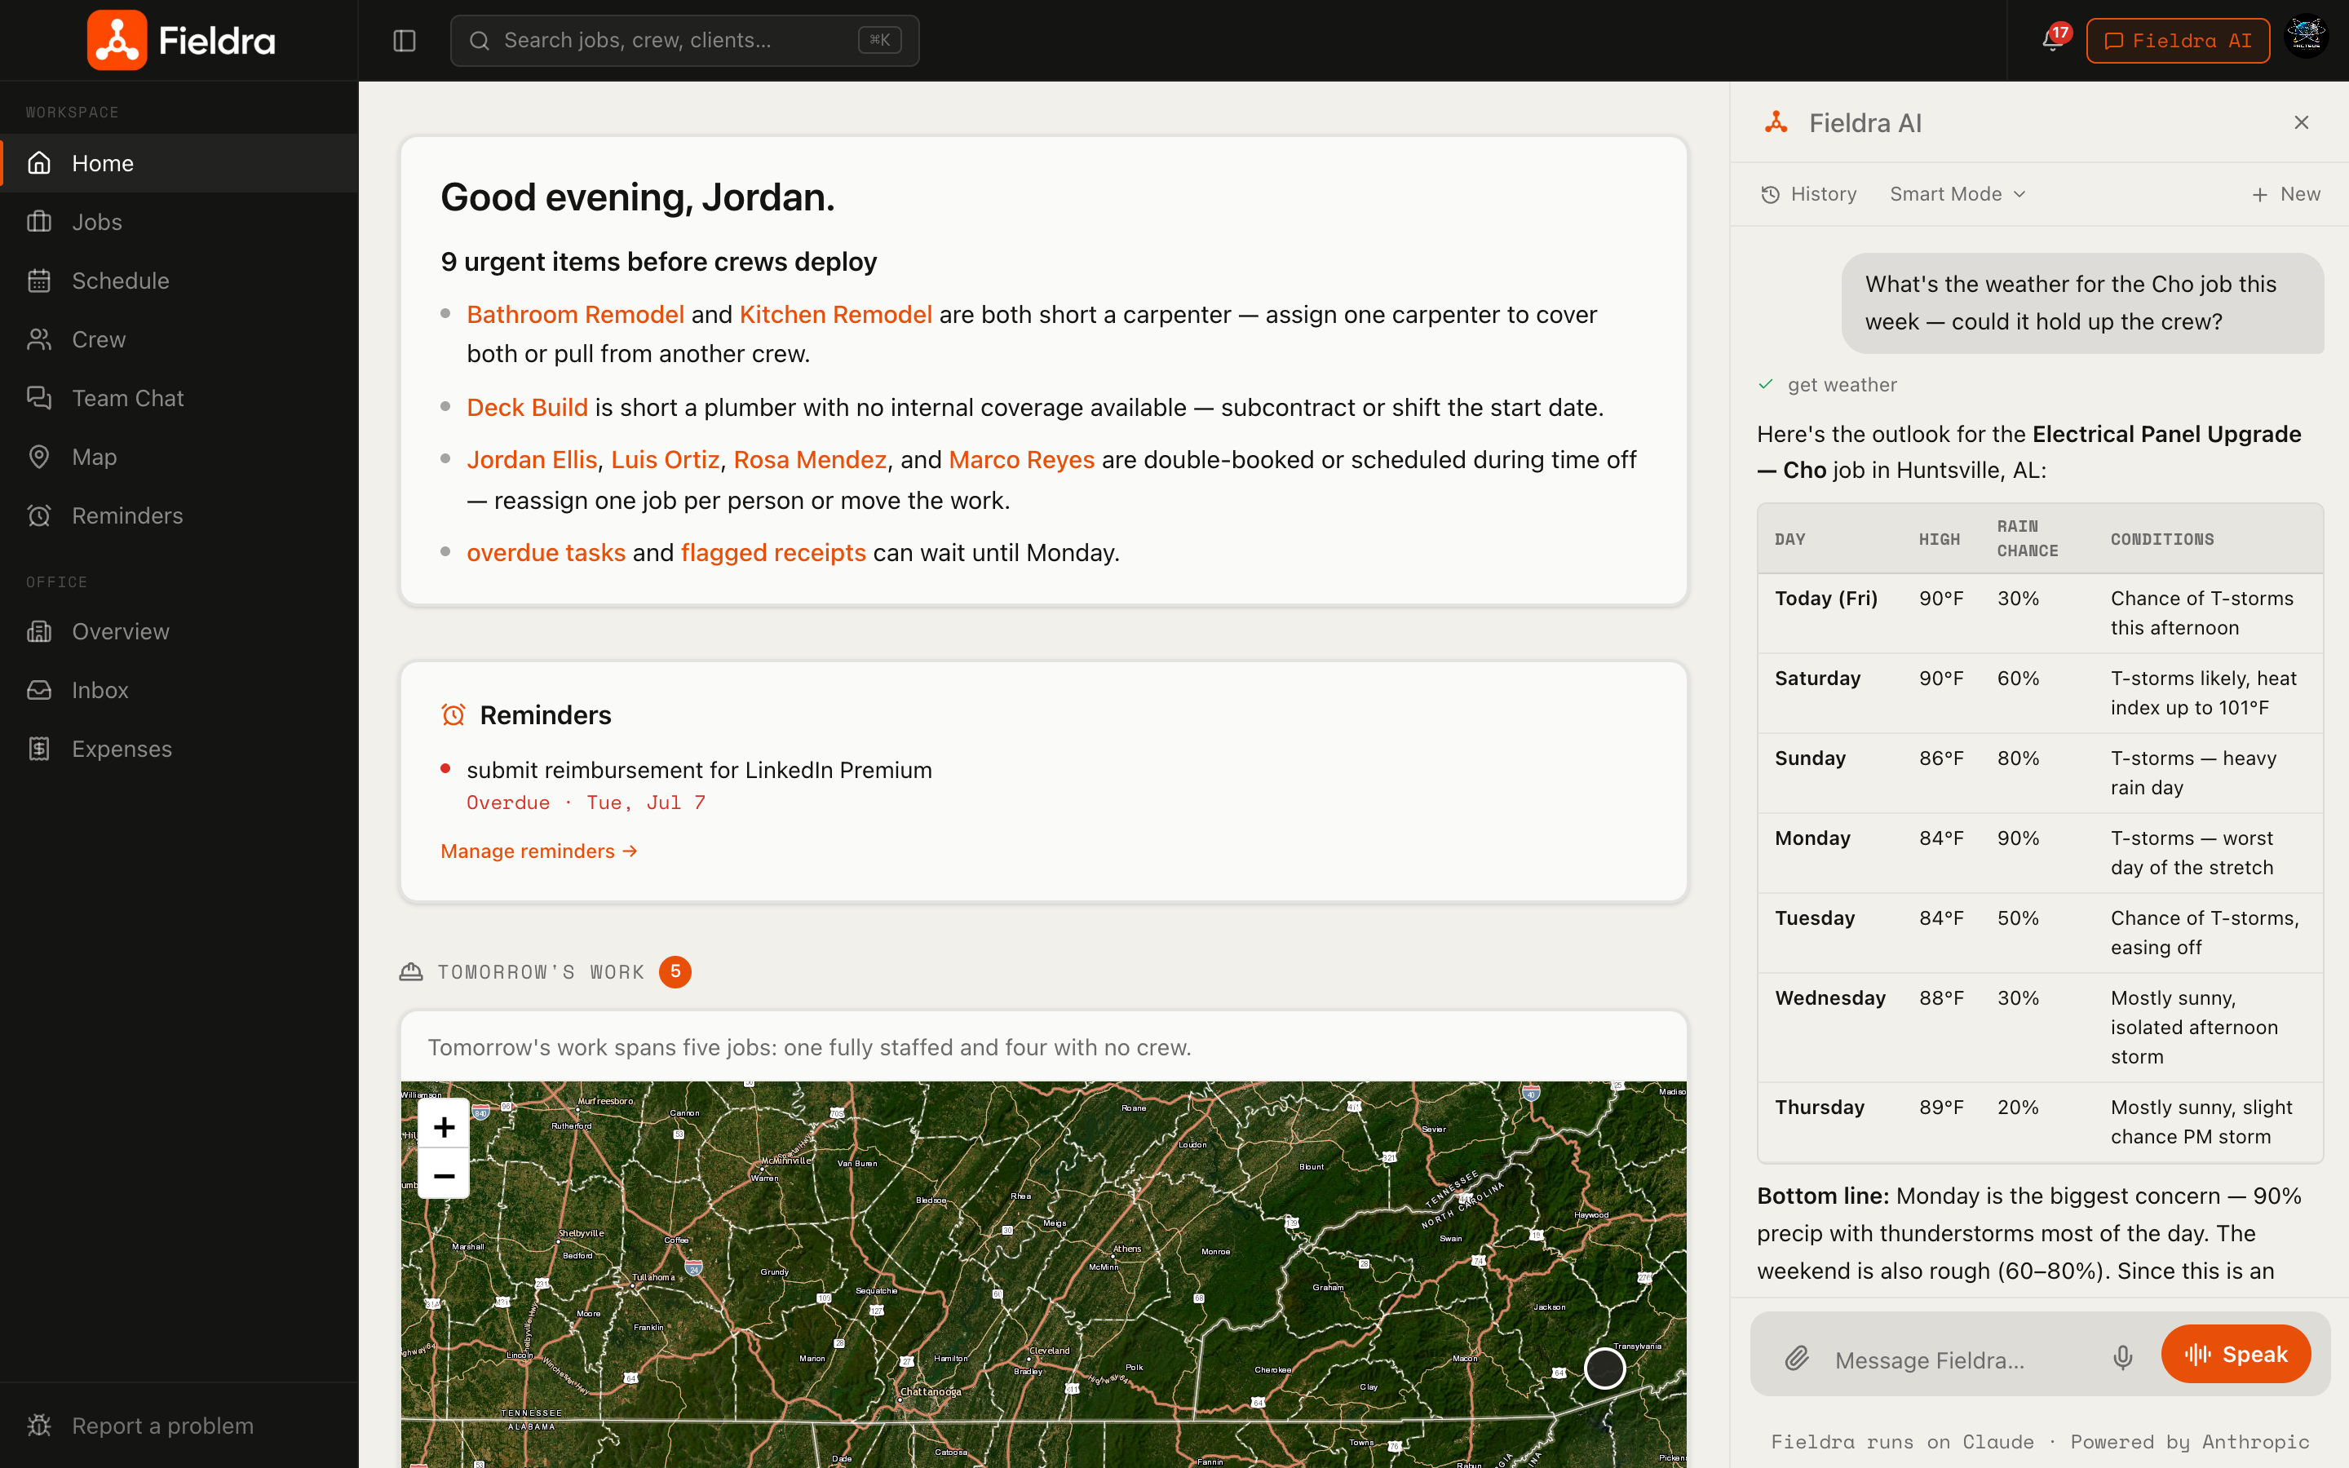Click the Reminders card alarm icon
Image resolution: width=2349 pixels, height=1468 pixels.
click(453, 714)
